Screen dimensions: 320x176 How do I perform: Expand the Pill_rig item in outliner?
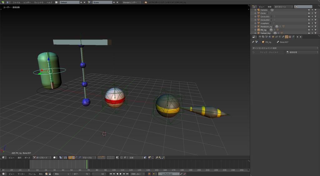255,30
